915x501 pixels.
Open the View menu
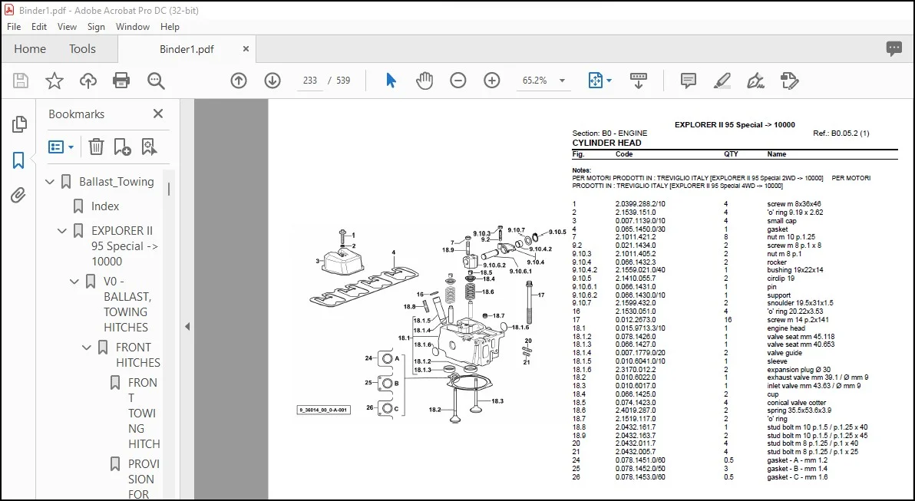[x=67, y=27]
